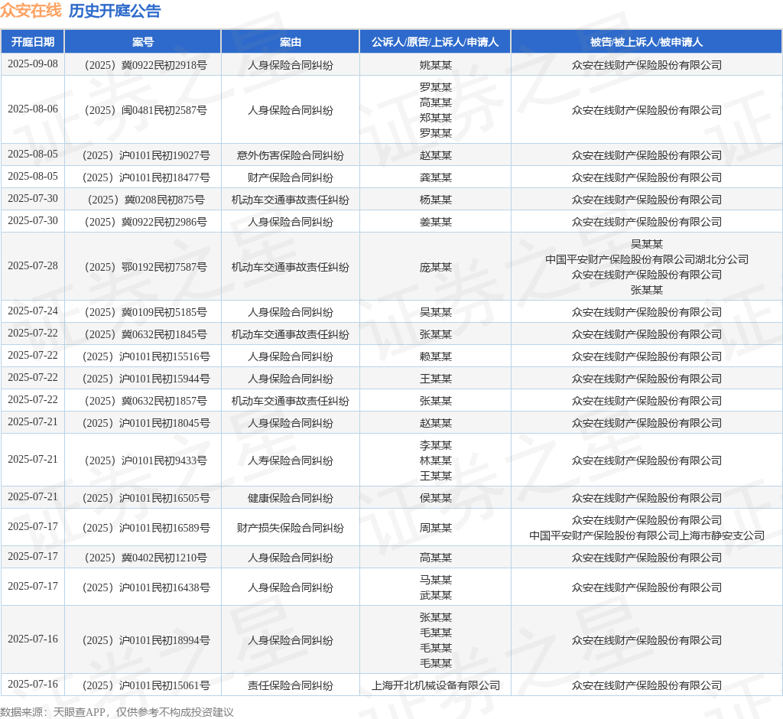
Task: Click cause 人寿保险合同纠纷
Action: pyautogui.click(x=290, y=460)
